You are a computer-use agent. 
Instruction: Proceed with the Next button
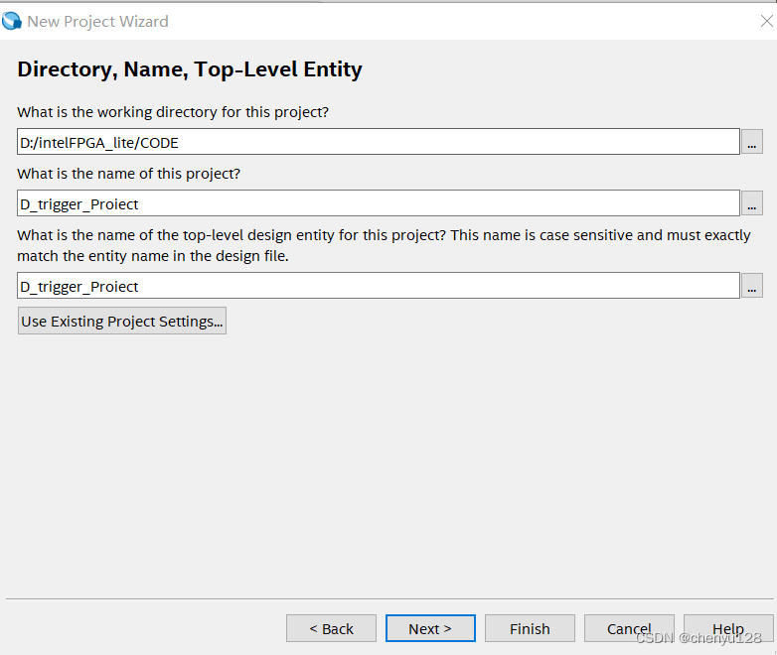pos(430,628)
